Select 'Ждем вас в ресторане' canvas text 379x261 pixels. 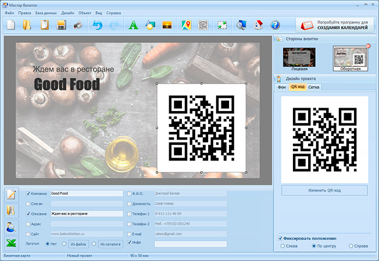pyautogui.click(x=73, y=69)
